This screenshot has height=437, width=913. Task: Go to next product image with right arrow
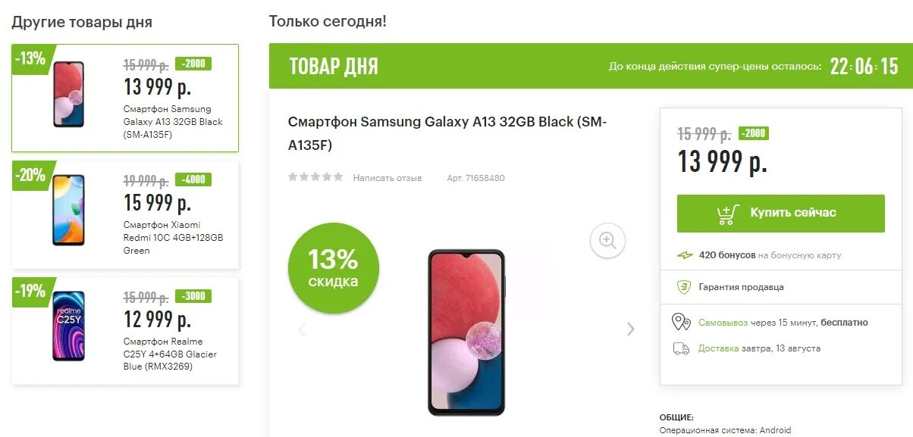tap(630, 329)
